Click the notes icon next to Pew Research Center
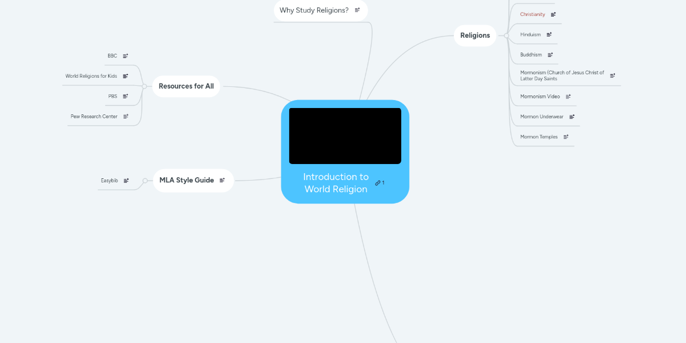 (126, 116)
